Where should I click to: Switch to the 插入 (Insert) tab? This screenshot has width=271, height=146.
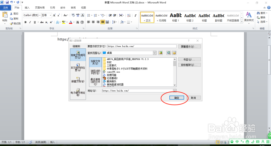27,8
